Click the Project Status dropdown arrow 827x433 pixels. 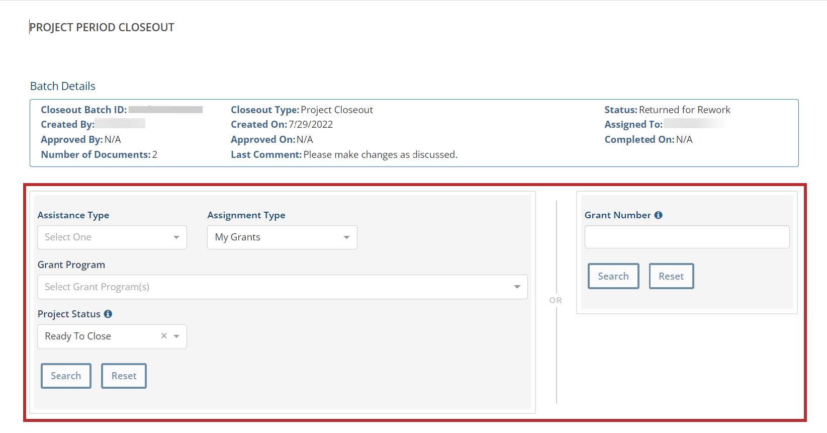click(176, 336)
